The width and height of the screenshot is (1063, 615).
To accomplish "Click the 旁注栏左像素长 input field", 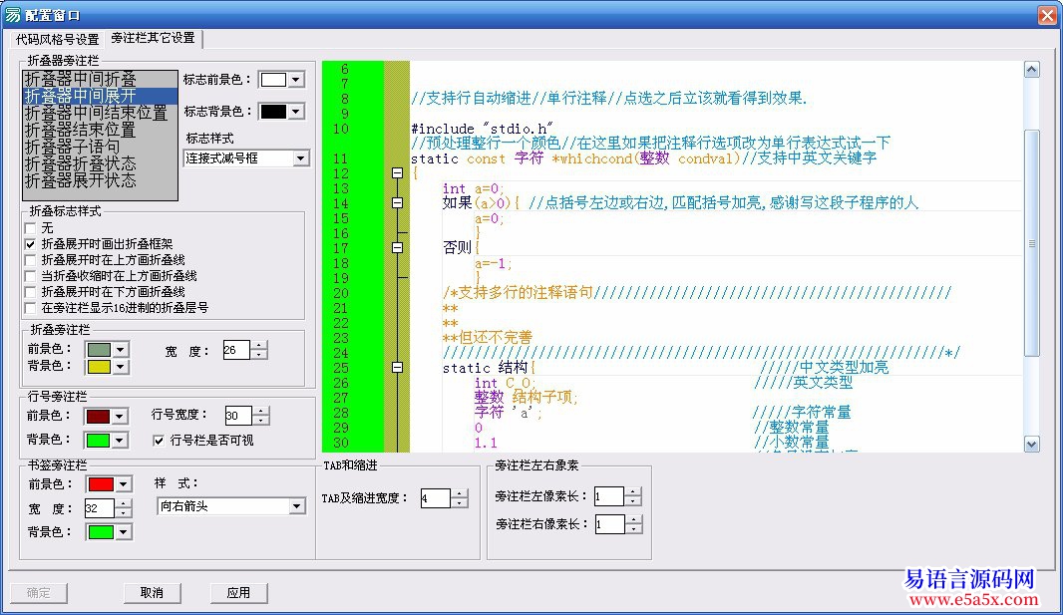I will coord(609,496).
